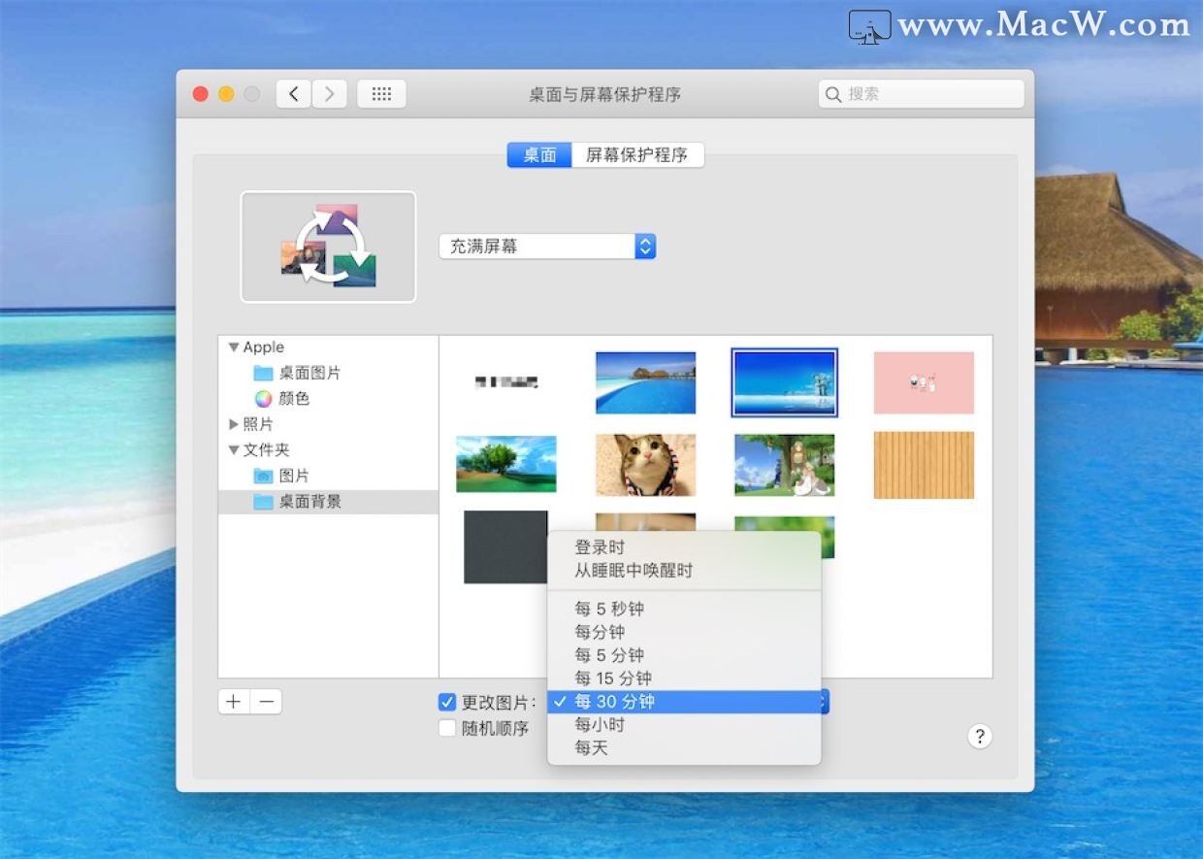Switch to the 屏幕保护程序 tab
Image resolution: width=1203 pixels, height=859 pixels.
(636, 154)
